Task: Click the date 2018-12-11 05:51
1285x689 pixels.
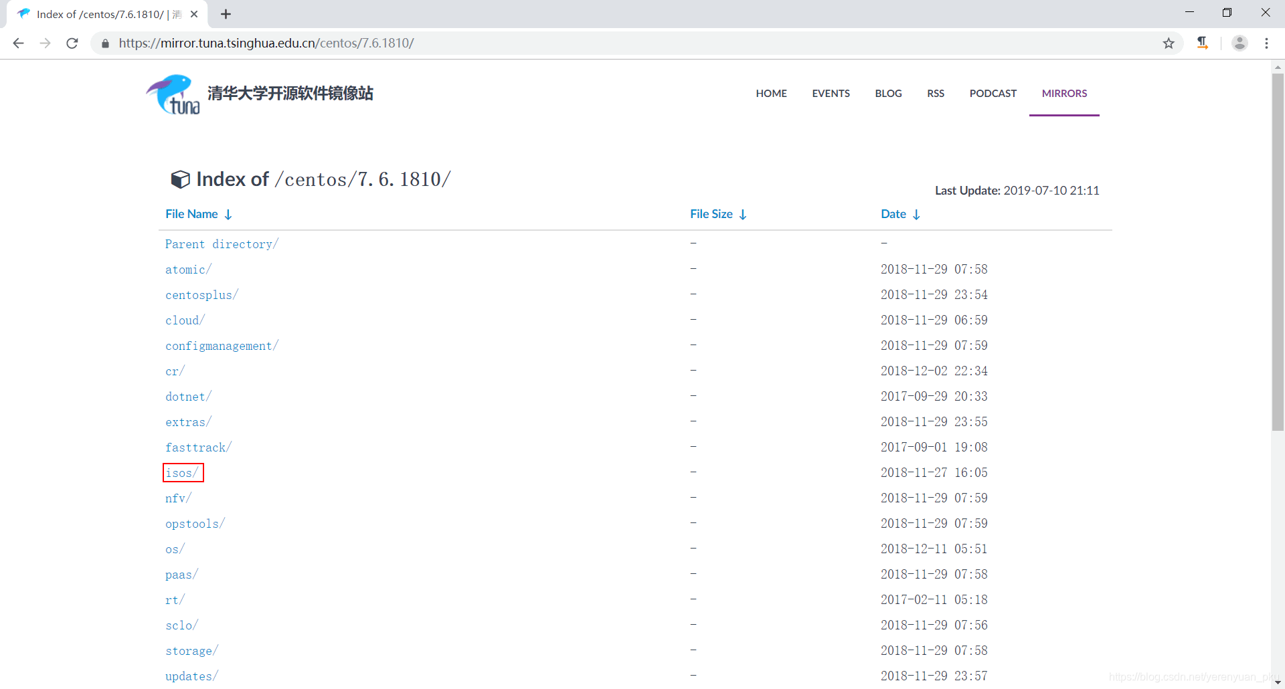Action: [x=934, y=549]
